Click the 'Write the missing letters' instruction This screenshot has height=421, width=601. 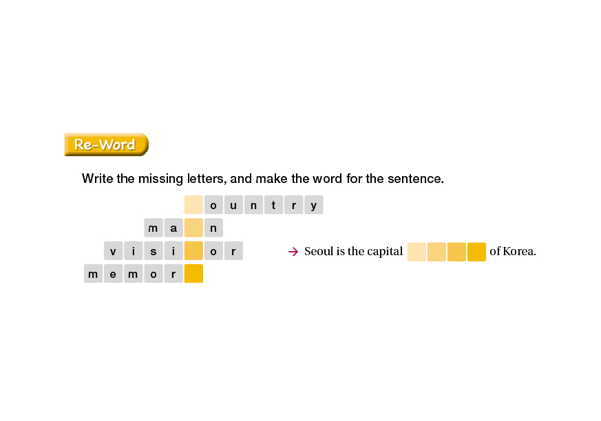pos(262,179)
